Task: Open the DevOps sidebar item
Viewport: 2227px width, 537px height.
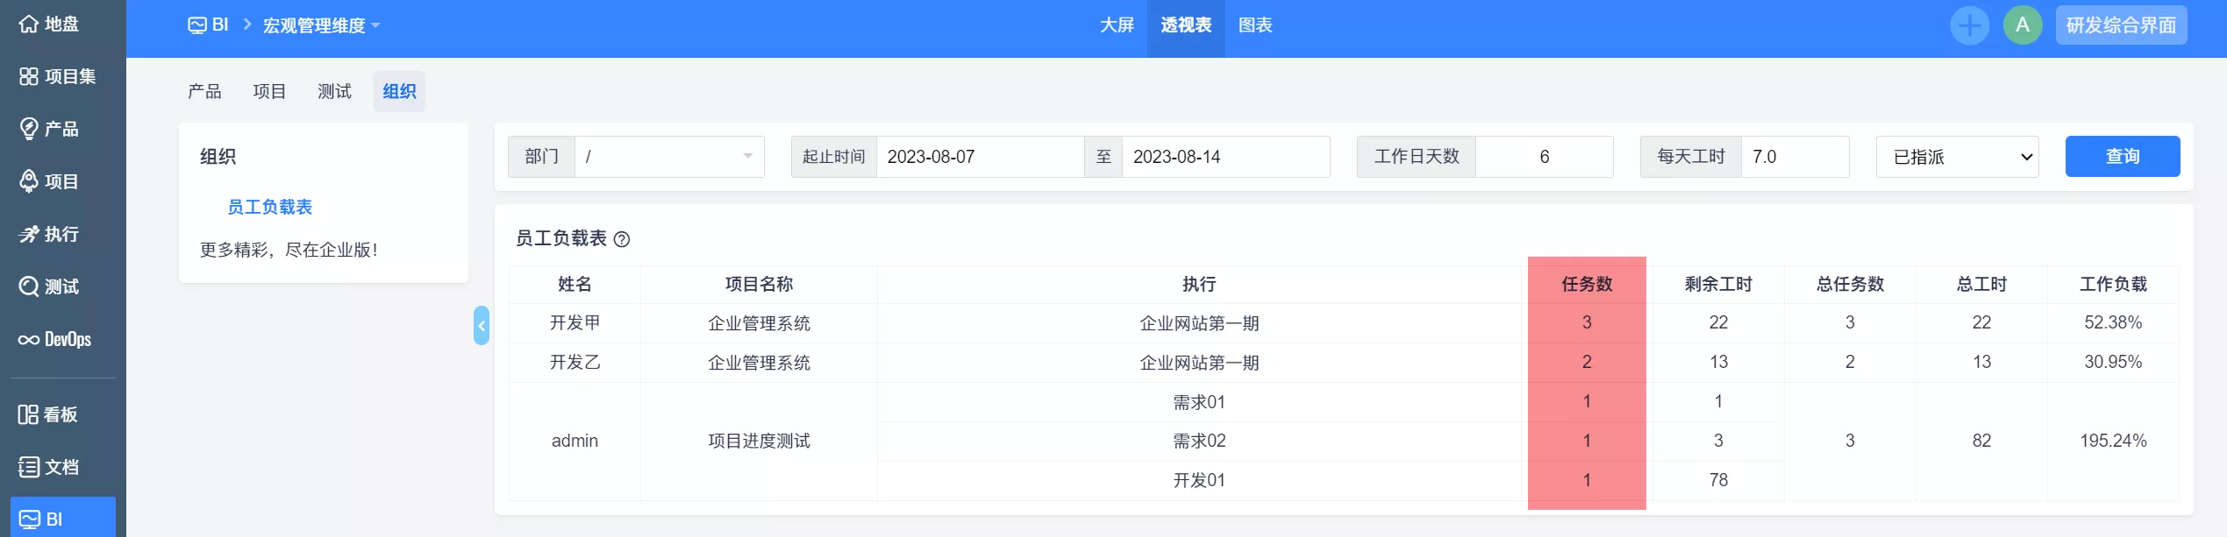Action: coord(54,339)
